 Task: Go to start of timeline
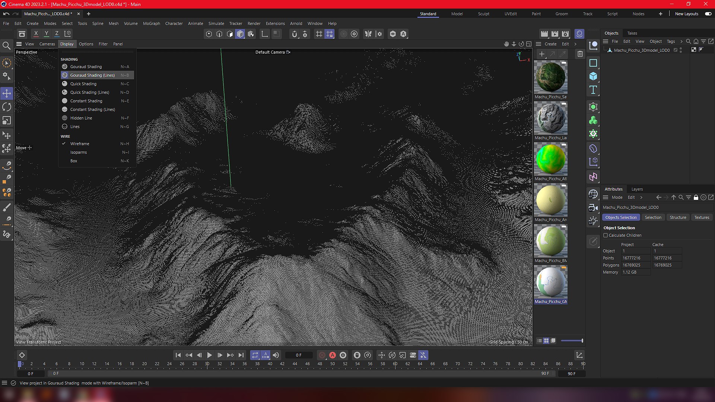pos(178,355)
